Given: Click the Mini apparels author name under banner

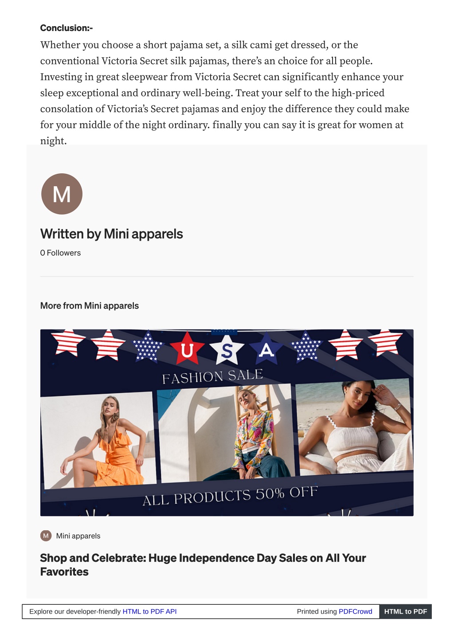Looking at the screenshot, I should 78,536.
